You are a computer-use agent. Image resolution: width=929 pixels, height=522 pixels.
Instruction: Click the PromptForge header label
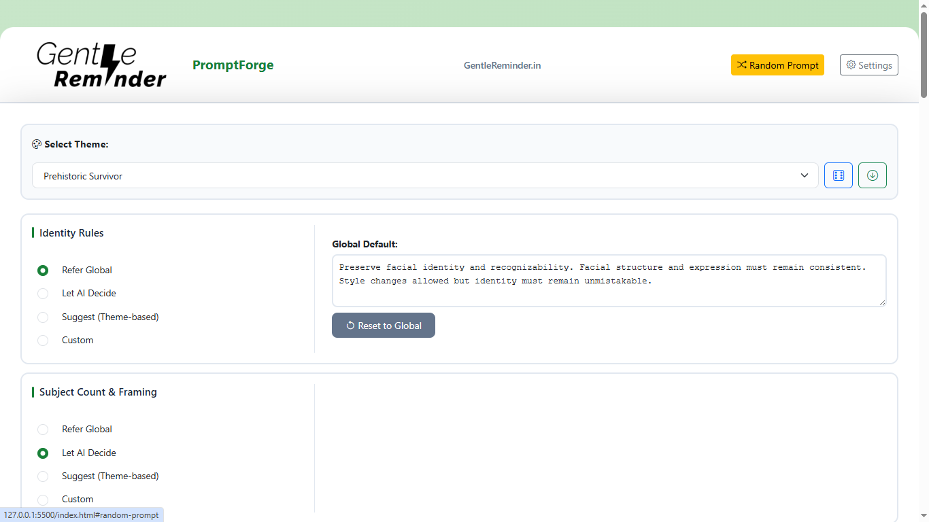[233, 65]
